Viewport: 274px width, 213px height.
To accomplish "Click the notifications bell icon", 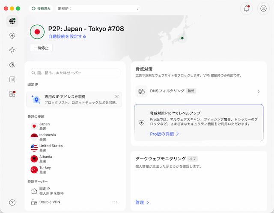I will tap(246, 9).
